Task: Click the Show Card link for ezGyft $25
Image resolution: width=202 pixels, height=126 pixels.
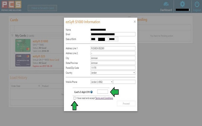Action: pyautogui.click(x=54, y=60)
